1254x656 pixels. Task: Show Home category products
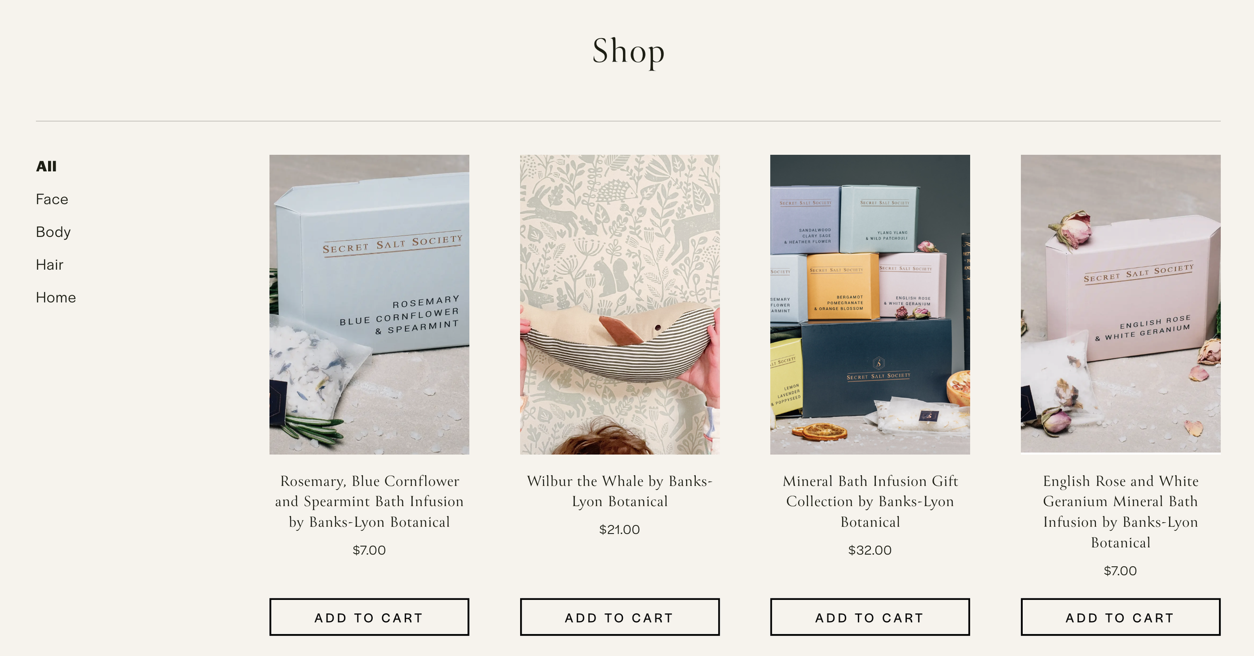pyautogui.click(x=56, y=297)
